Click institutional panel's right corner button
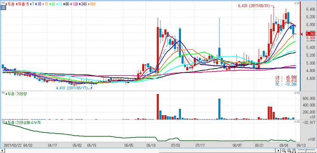 point(298,122)
